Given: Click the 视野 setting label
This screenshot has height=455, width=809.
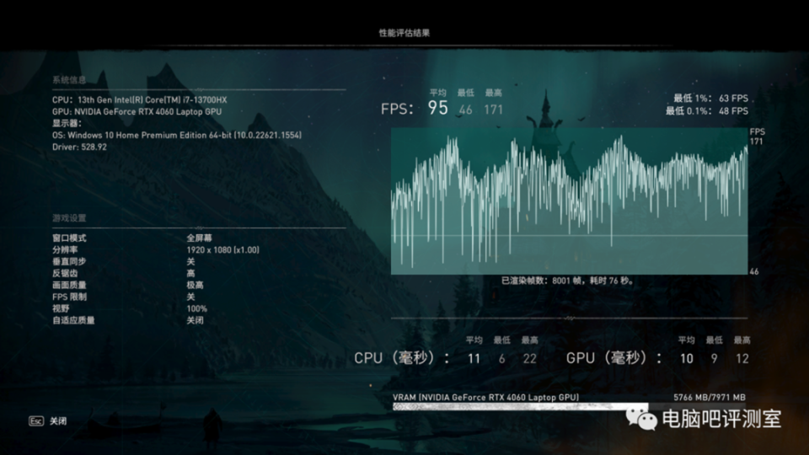Looking at the screenshot, I should tap(61, 308).
